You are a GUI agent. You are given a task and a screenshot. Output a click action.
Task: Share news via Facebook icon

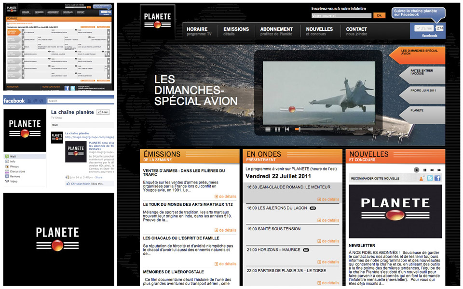coord(437,178)
